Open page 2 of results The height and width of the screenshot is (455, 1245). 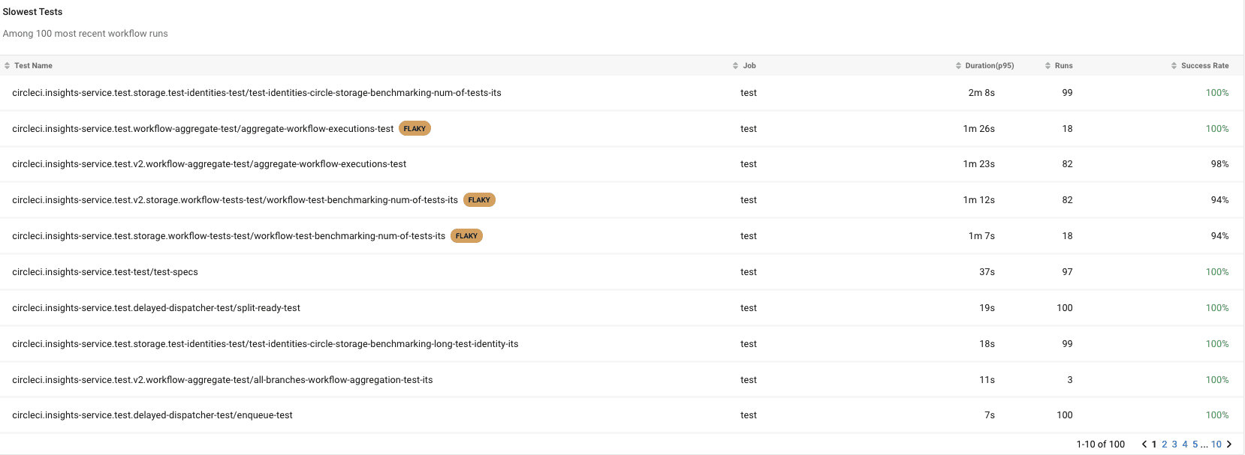click(x=1165, y=445)
